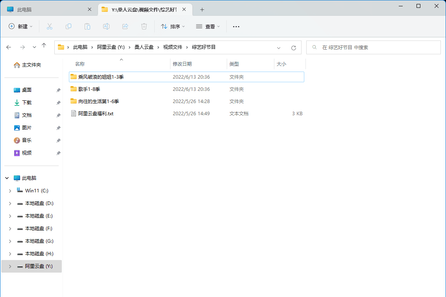The height and width of the screenshot is (297, 446).
Task: Open 图片 in quick access sidebar
Action: [x=27, y=127]
